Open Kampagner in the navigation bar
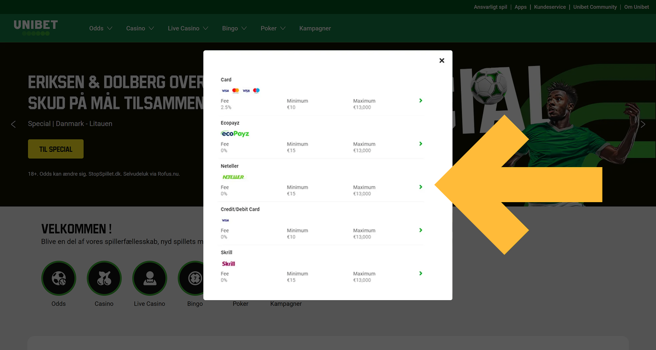Viewport: 656px width, 350px height. pos(315,28)
